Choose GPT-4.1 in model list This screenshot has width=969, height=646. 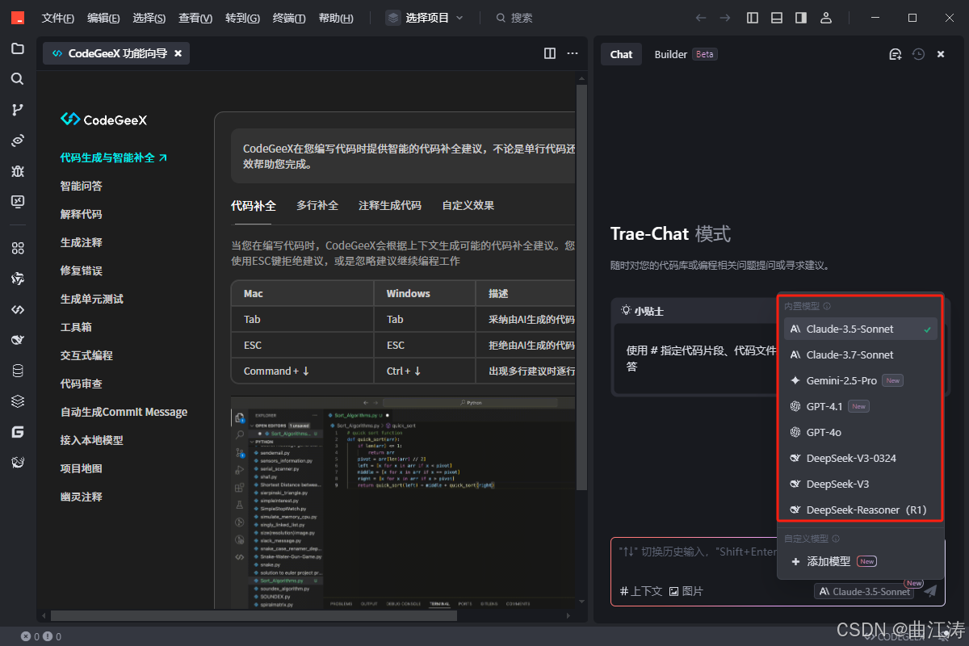coord(860,406)
